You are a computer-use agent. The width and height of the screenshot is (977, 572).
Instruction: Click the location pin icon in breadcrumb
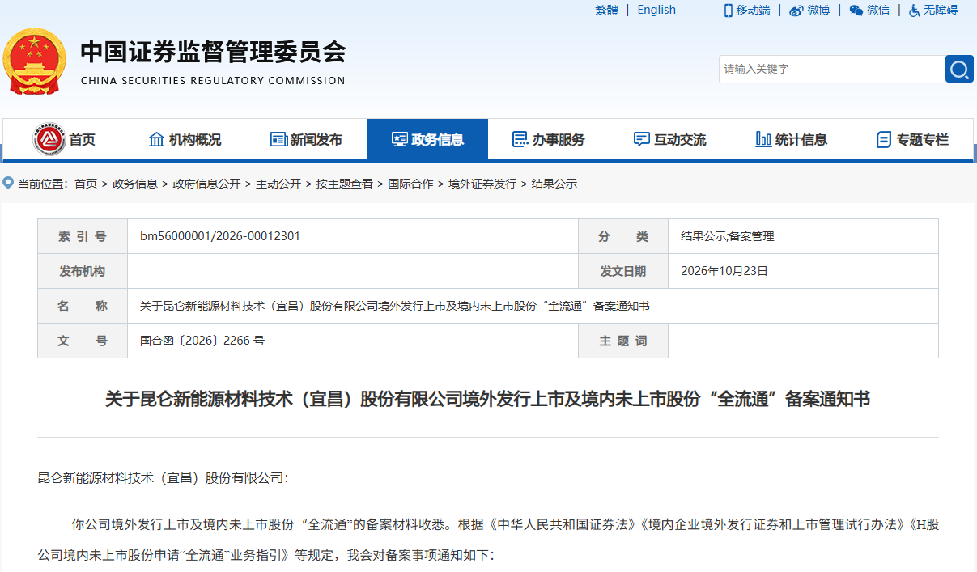click(8, 183)
